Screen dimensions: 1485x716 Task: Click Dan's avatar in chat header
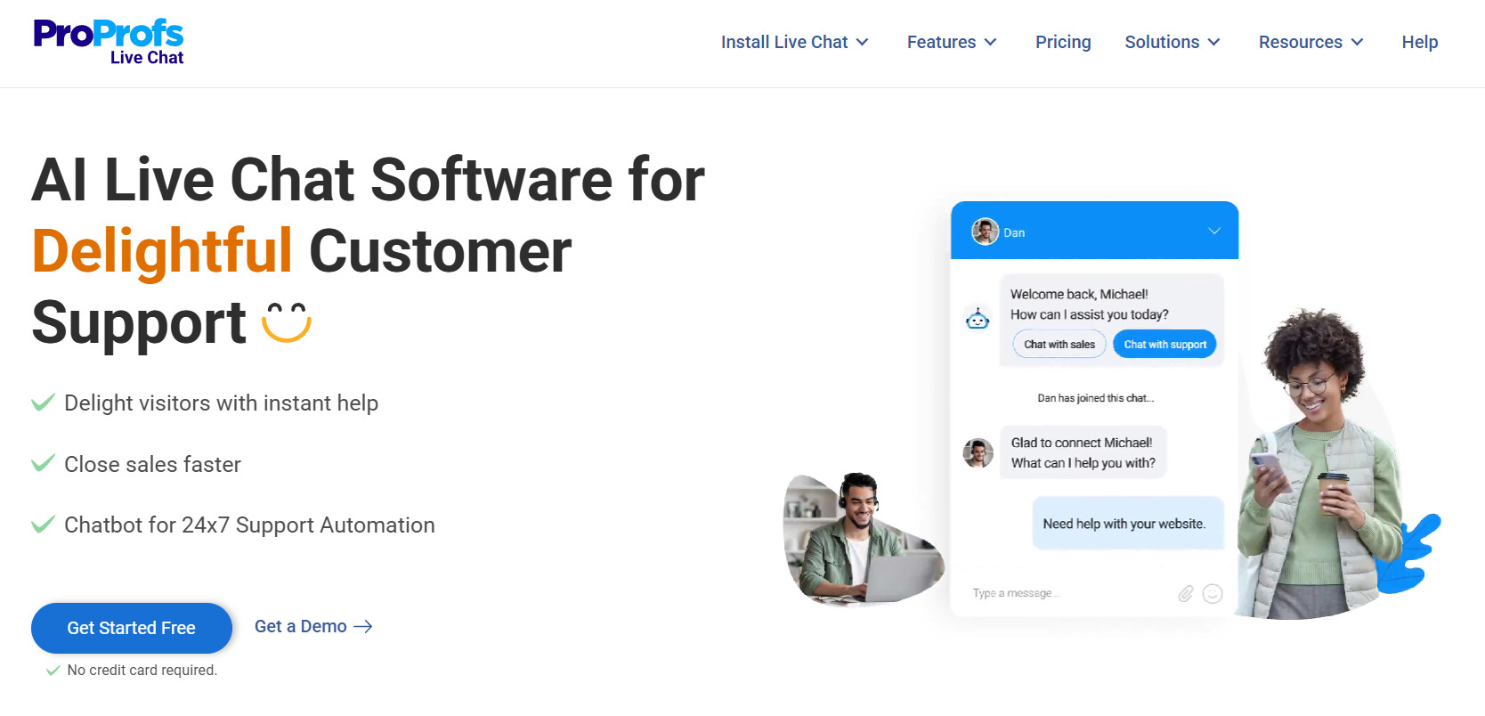[985, 232]
